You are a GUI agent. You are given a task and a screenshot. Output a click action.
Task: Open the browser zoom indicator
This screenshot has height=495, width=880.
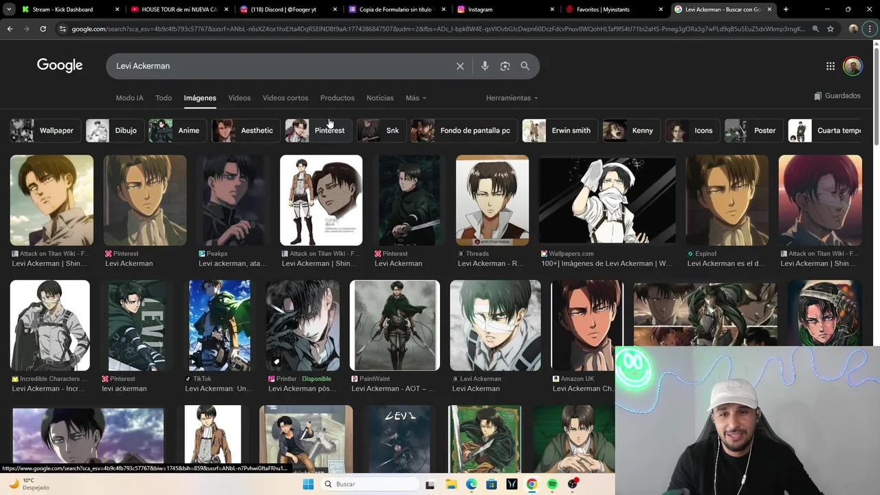[x=815, y=29]
